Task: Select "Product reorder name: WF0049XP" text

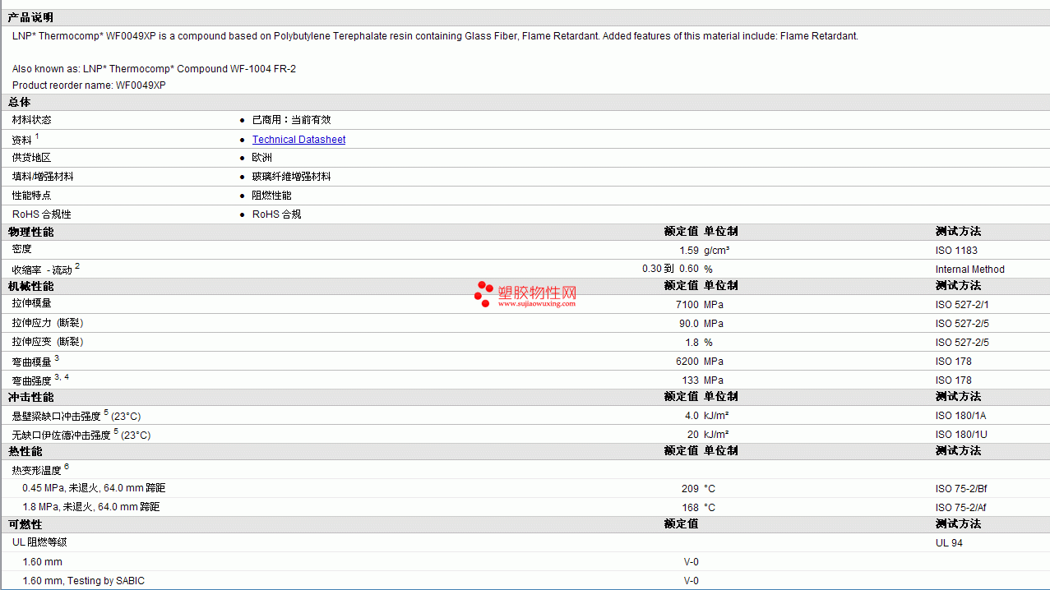Action: pos(89,85)
